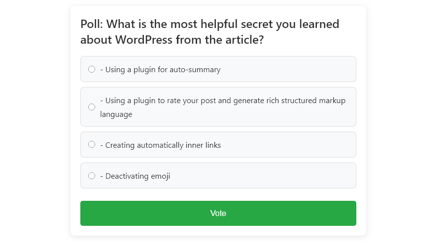Click the word 'article?' in the heading
The width and height of the screenshot is (448, 244).
(244, 40)
